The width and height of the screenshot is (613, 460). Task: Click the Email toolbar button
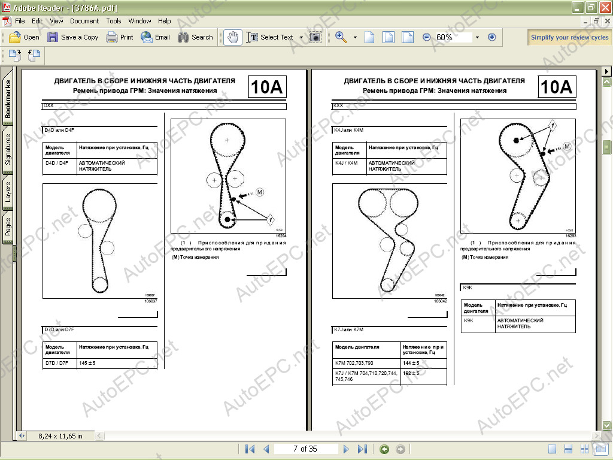click(155, 37)
